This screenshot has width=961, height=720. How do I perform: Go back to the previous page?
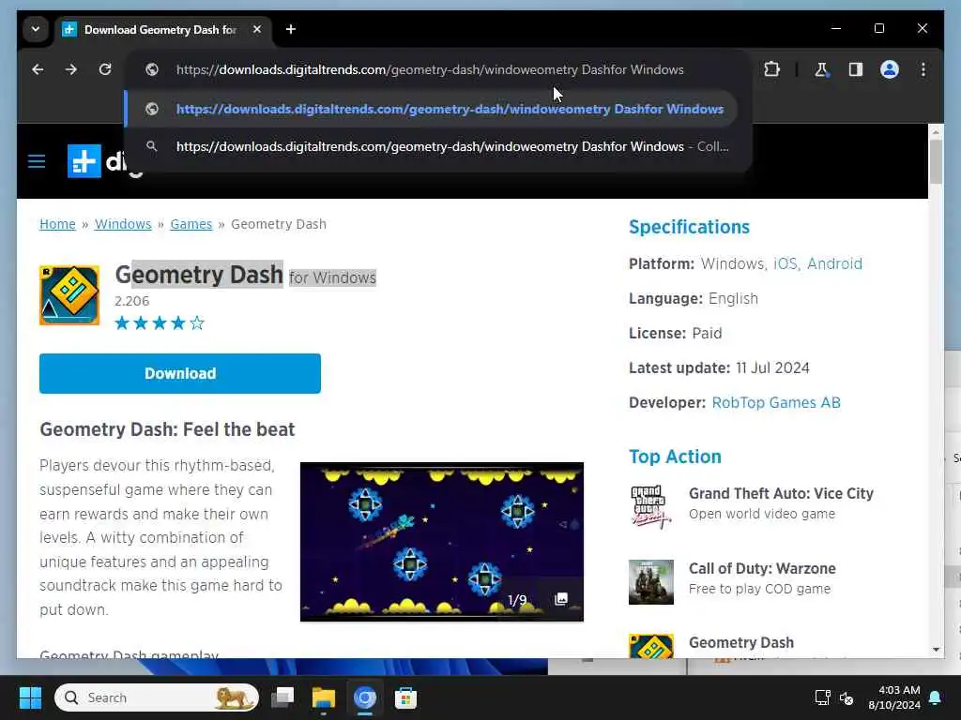38,69
